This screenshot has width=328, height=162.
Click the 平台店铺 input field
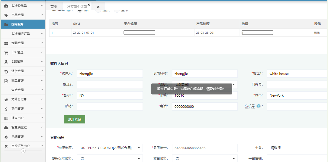[x=297, y=159]
